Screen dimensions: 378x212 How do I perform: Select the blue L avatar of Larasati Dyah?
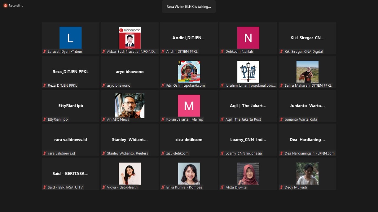pyautogui.click(x=70, y=38)
